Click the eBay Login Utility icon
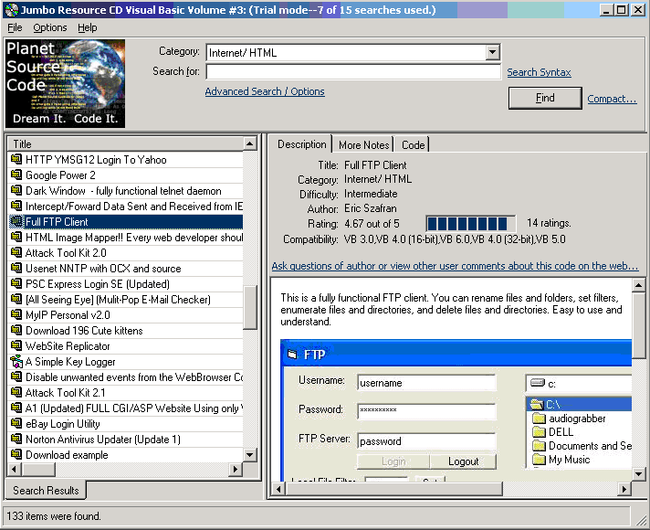 [x=16, y=423]
